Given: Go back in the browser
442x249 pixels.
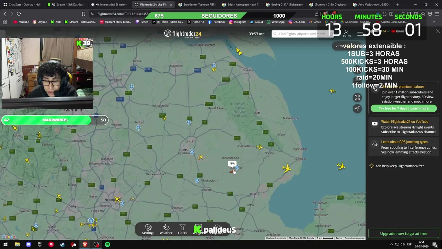Looking at the screenshot, I should point(5,14).
